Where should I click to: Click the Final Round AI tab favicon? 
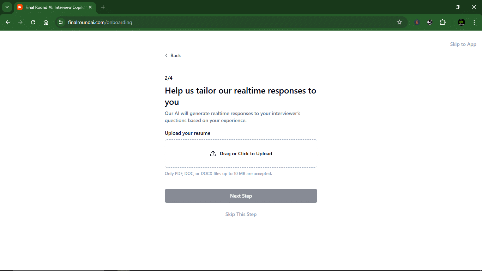point(20,7)
